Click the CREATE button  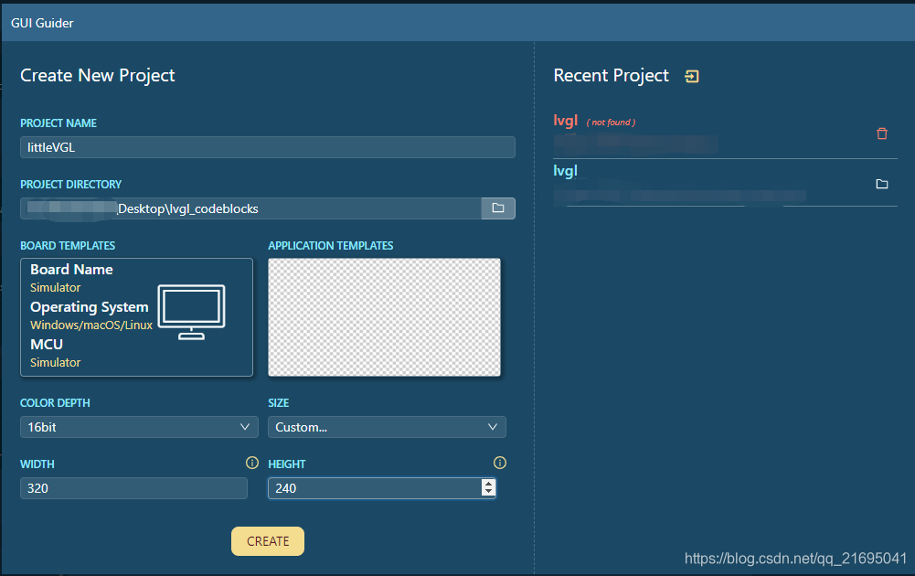[268, 541]
